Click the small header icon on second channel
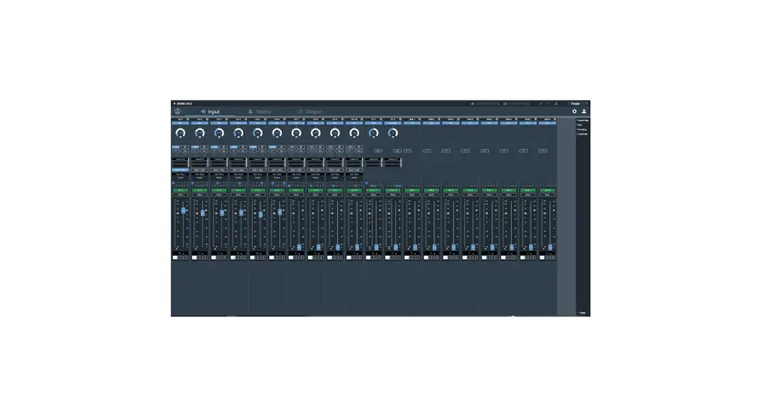The height and width of the screenshot is (414, 762). pos(207,119)
